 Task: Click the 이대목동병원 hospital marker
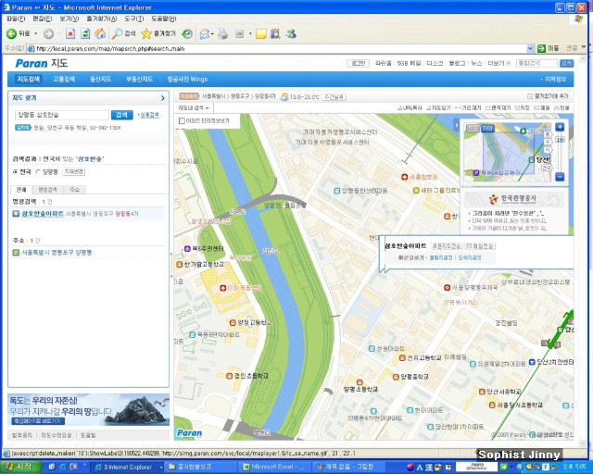[x=223, y=288]
